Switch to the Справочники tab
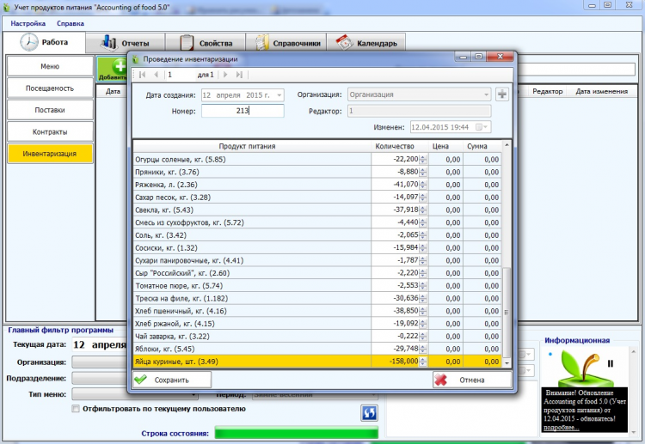645x444 pixels. (x=286, y=43)
